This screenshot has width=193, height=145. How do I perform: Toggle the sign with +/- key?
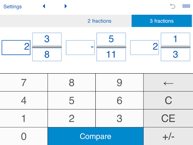(168, 136)
